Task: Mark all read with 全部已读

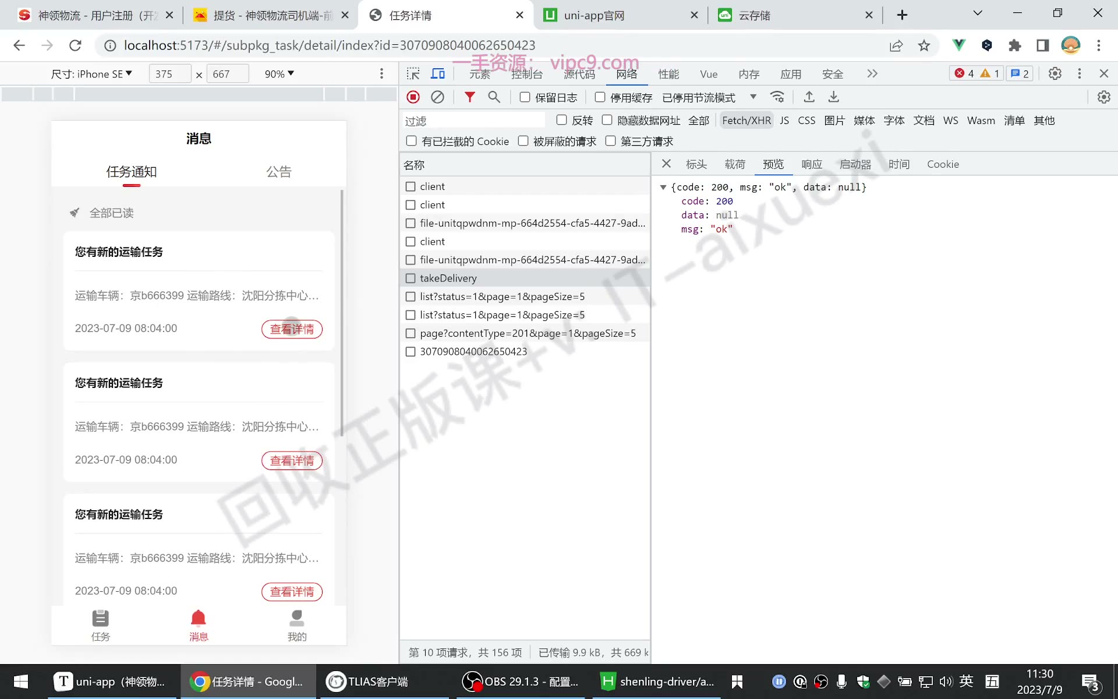Action: click(111, 213)
